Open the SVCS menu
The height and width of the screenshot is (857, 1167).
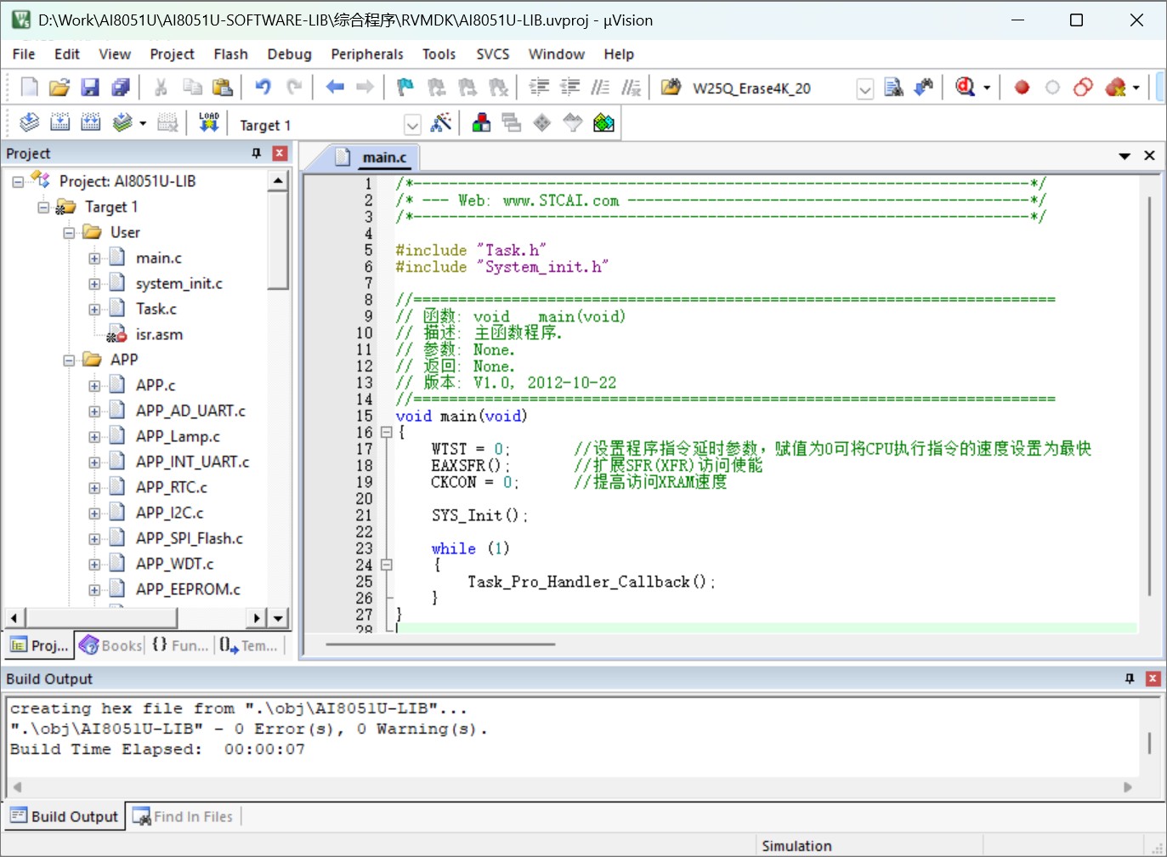(x=493, y=54)
